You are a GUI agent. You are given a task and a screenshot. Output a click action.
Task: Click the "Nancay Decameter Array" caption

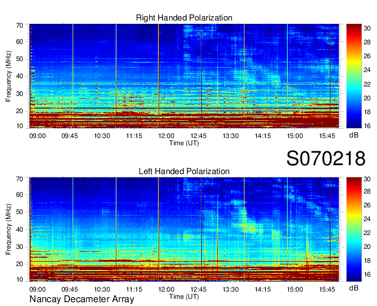(x=81, y=299)
